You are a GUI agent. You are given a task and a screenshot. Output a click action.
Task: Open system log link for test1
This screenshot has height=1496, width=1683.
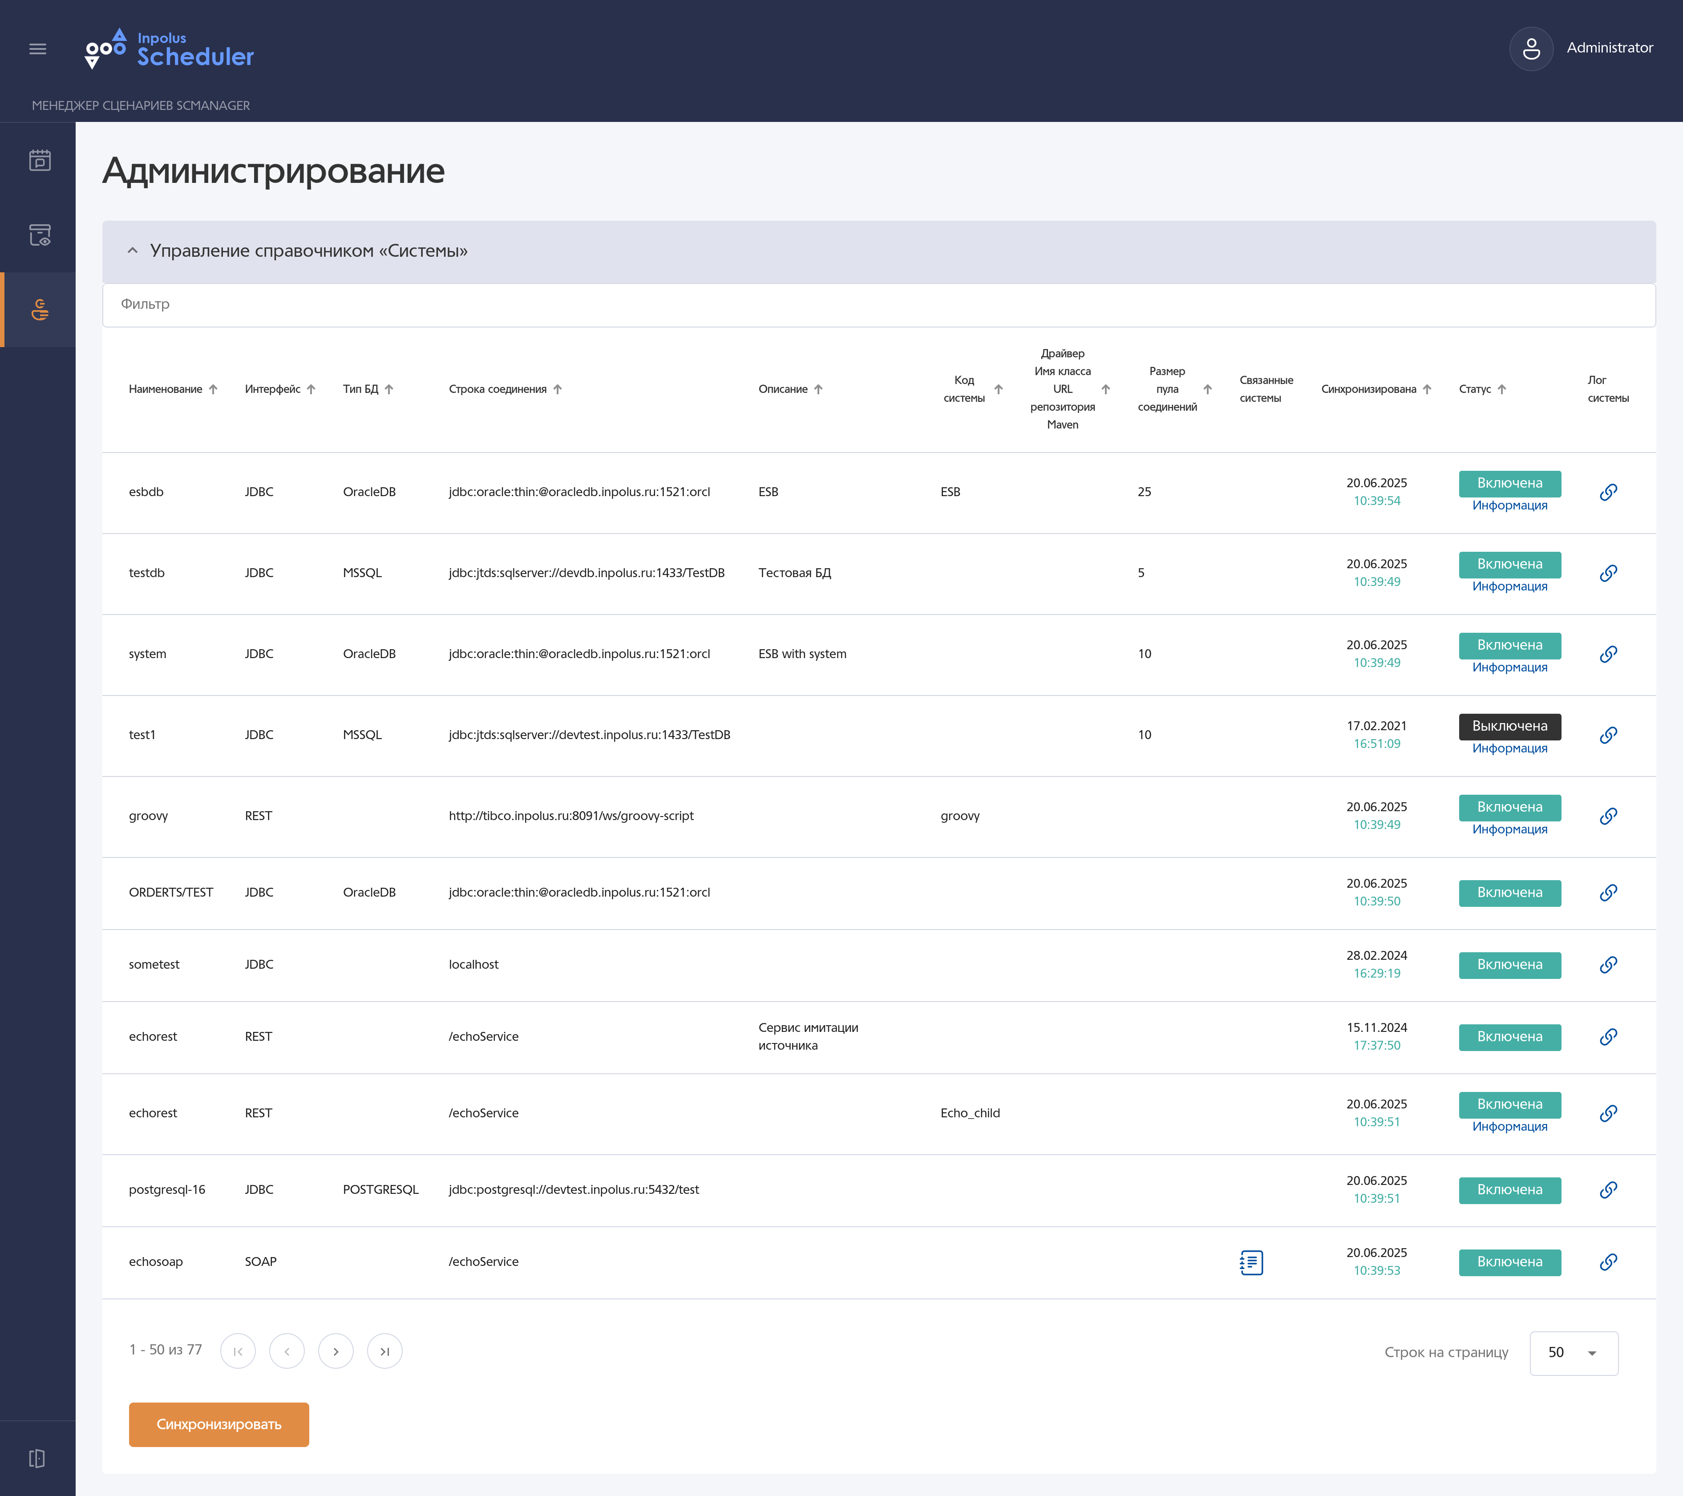coord(1607,734)
